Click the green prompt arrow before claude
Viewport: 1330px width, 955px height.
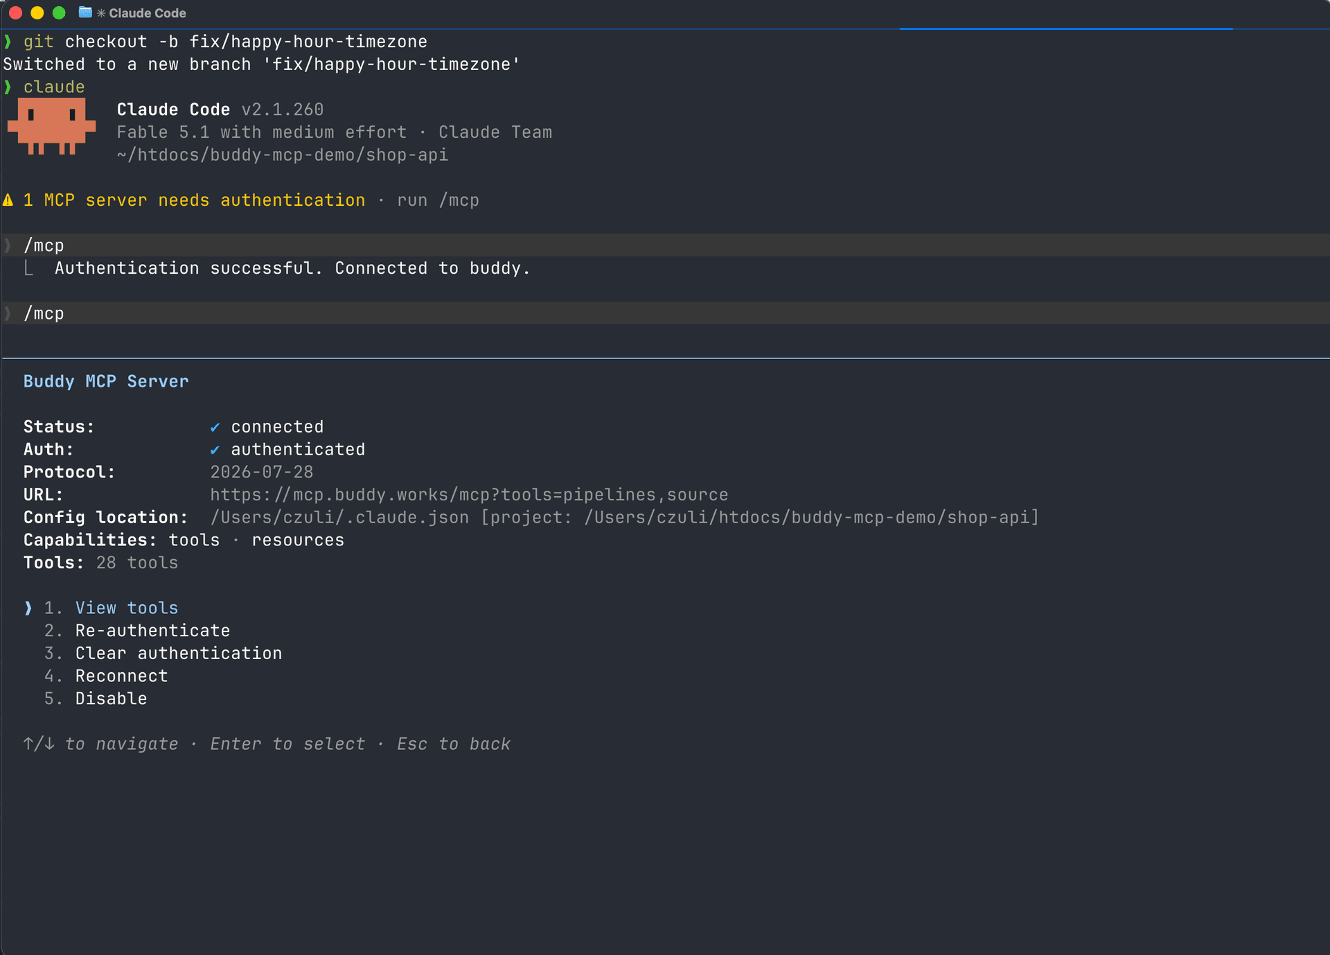pos(8,87)
